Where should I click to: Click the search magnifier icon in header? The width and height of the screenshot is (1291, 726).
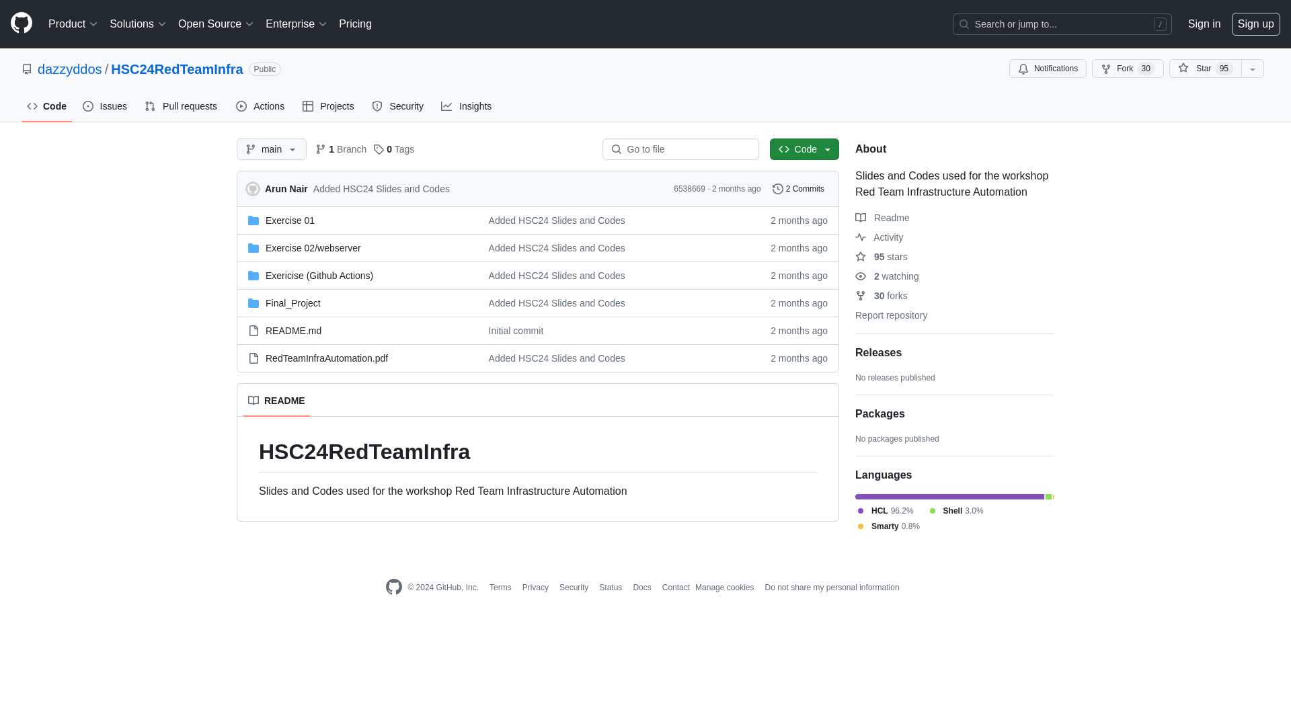pos(964,24)
